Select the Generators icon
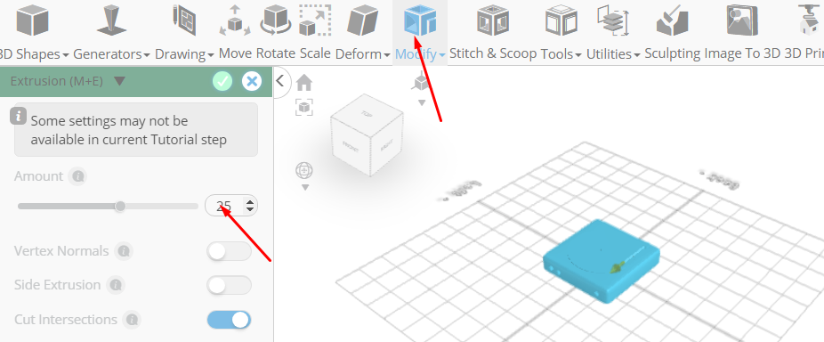This screenshot has height=342, width=824. tap(111, 20)
